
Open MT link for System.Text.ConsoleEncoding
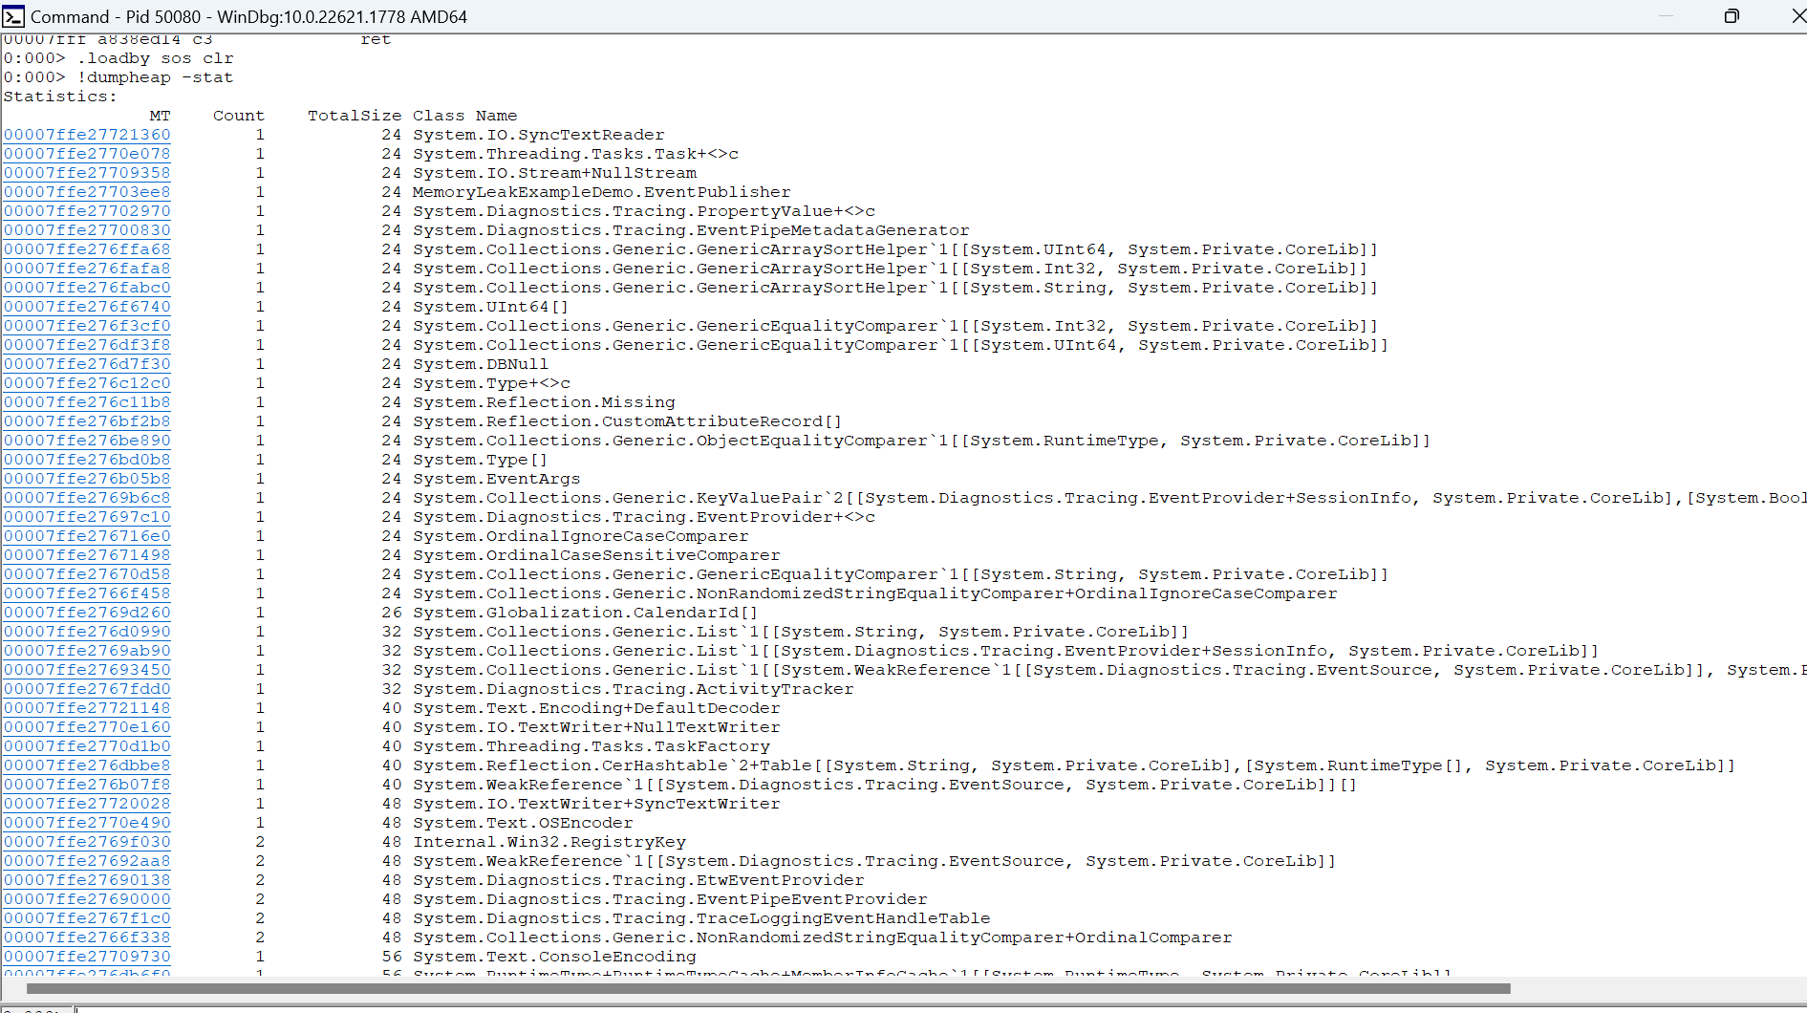point(86,957)
